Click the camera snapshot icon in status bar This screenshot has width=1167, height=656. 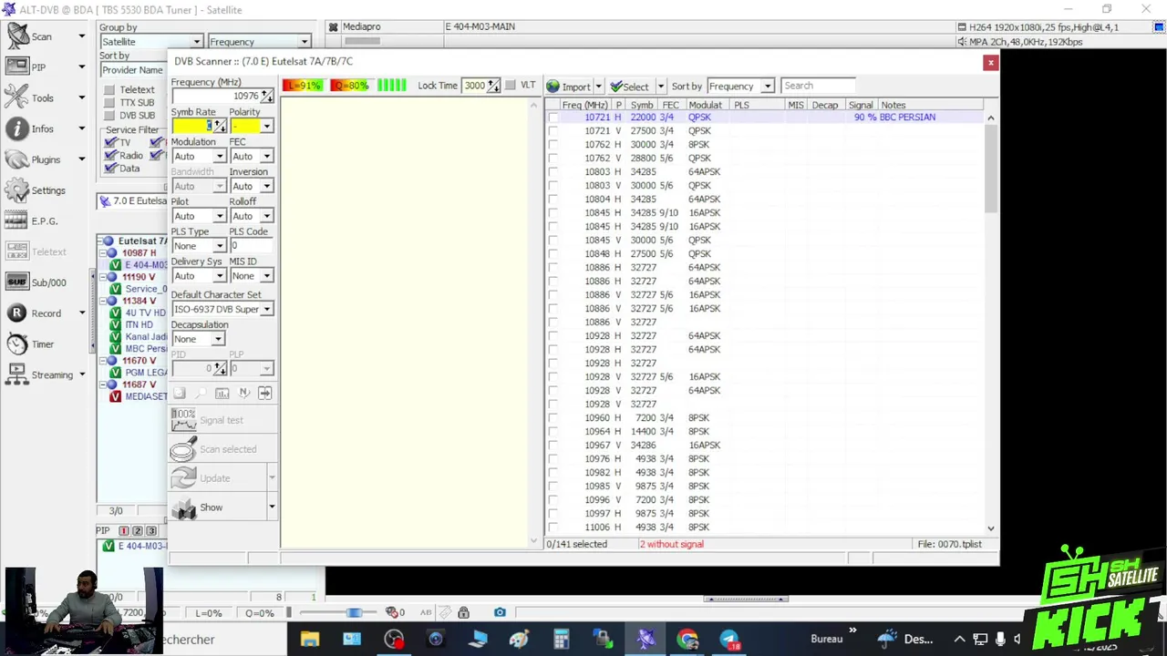[x=500, y=612]
